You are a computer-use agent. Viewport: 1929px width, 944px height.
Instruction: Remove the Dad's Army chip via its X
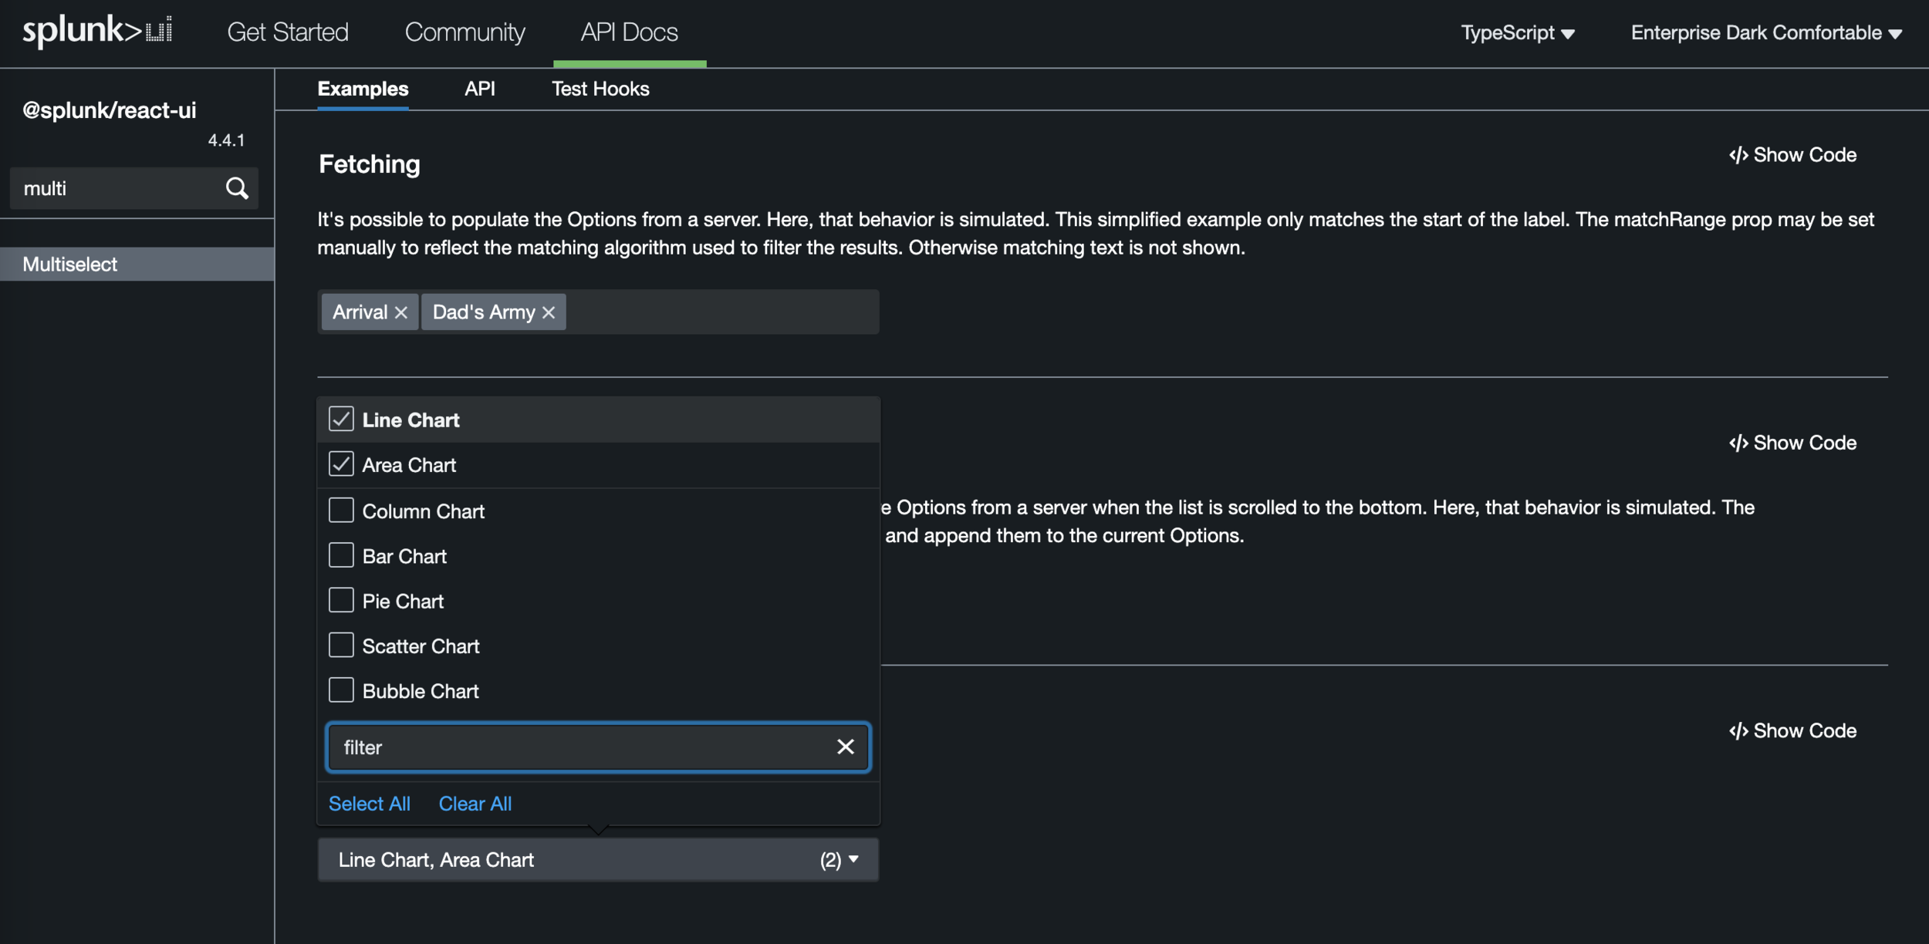coord(549,312)
